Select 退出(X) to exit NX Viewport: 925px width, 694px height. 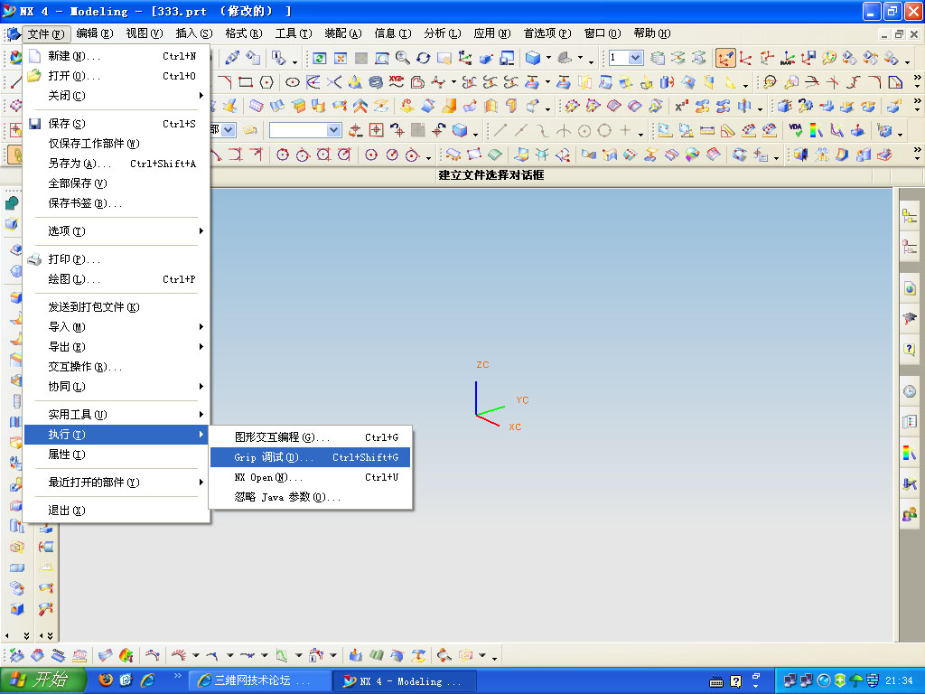[117, 511]
